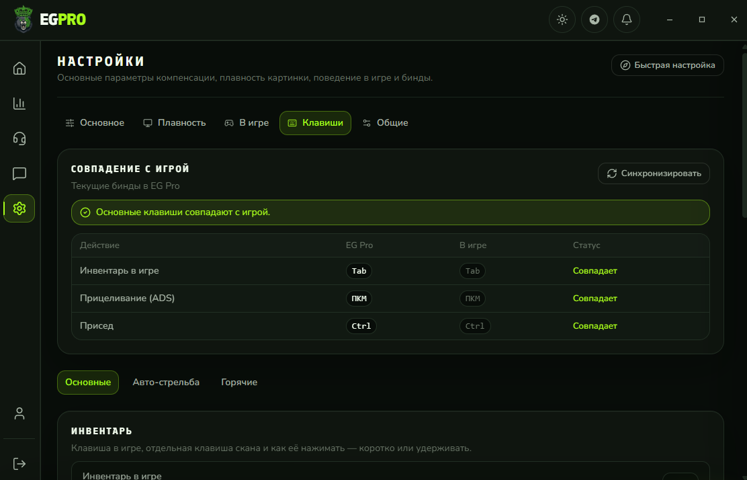Select the settings gear sidebar icon
747x480 pixels.
[x=19, y=208]
